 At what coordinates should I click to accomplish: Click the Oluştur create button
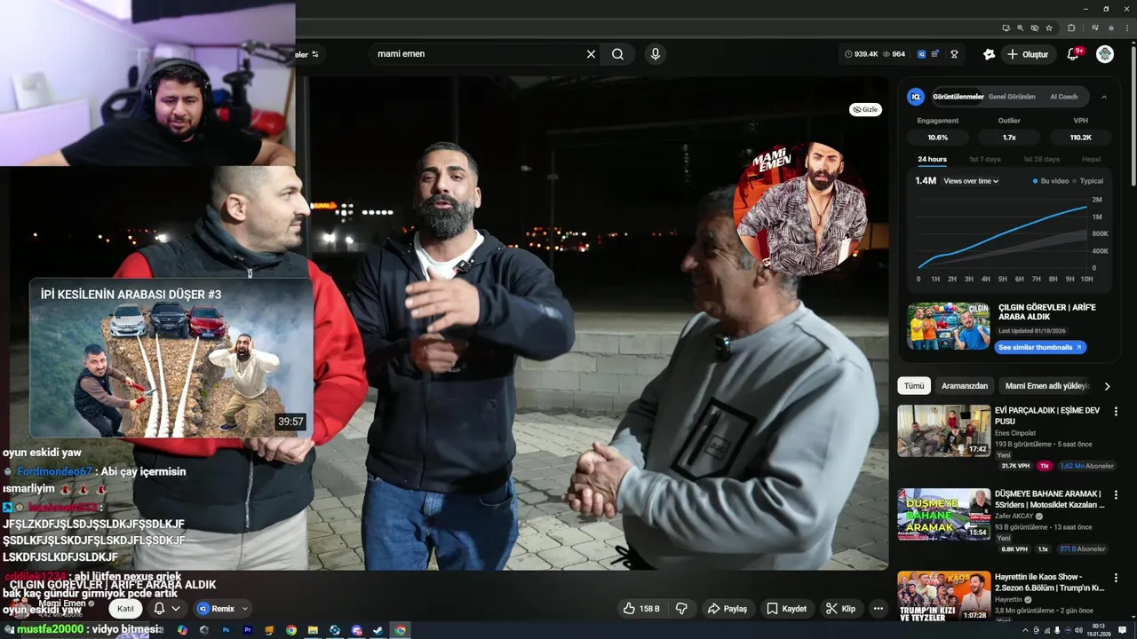1028,54
